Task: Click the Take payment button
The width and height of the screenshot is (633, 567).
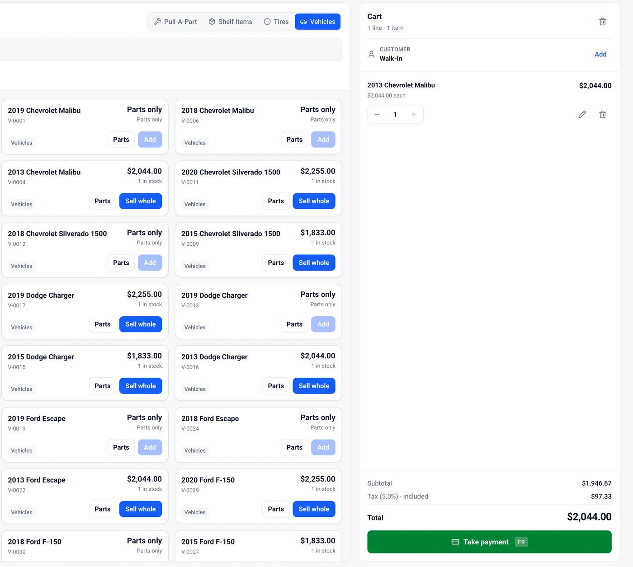Action: pos(489,542)
